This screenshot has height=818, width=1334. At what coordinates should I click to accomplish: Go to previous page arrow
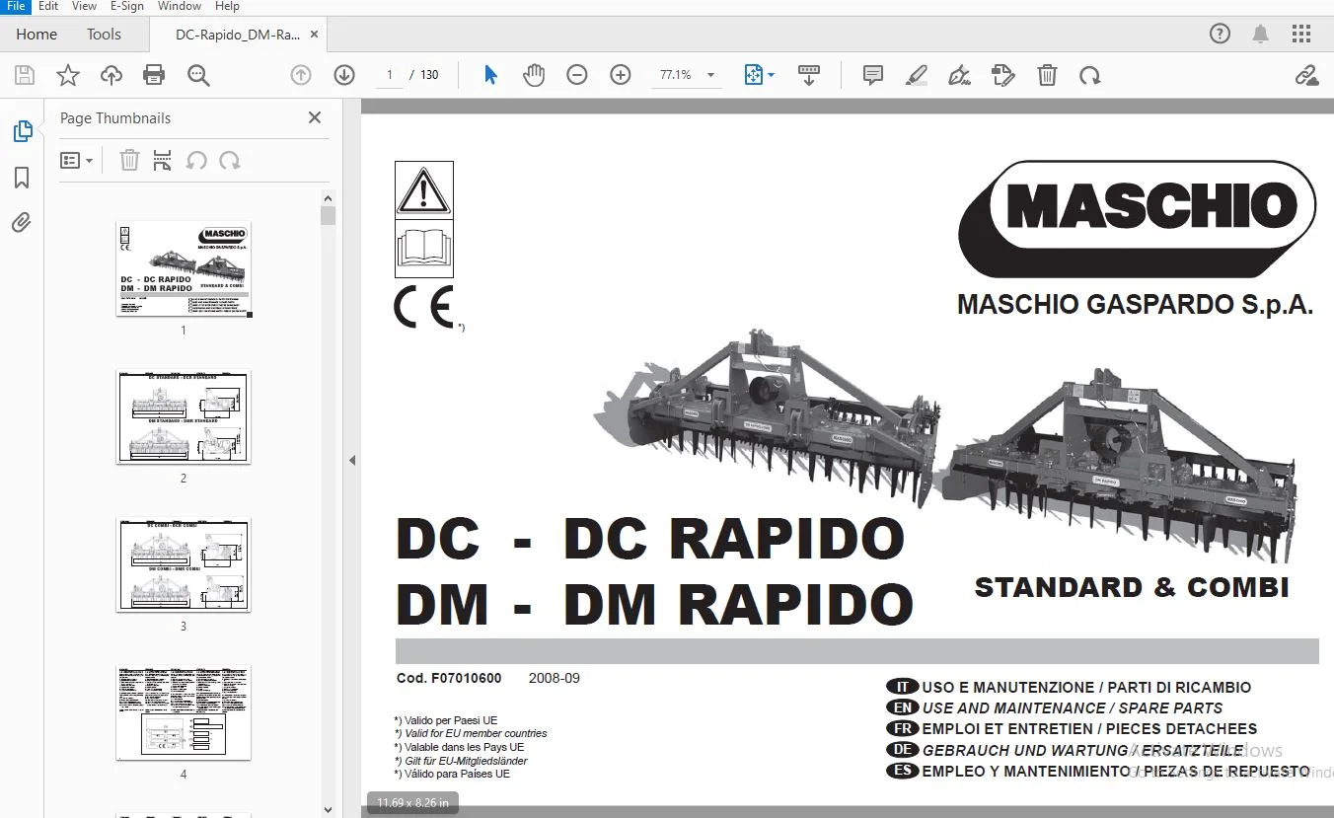(x=301, y=75)
